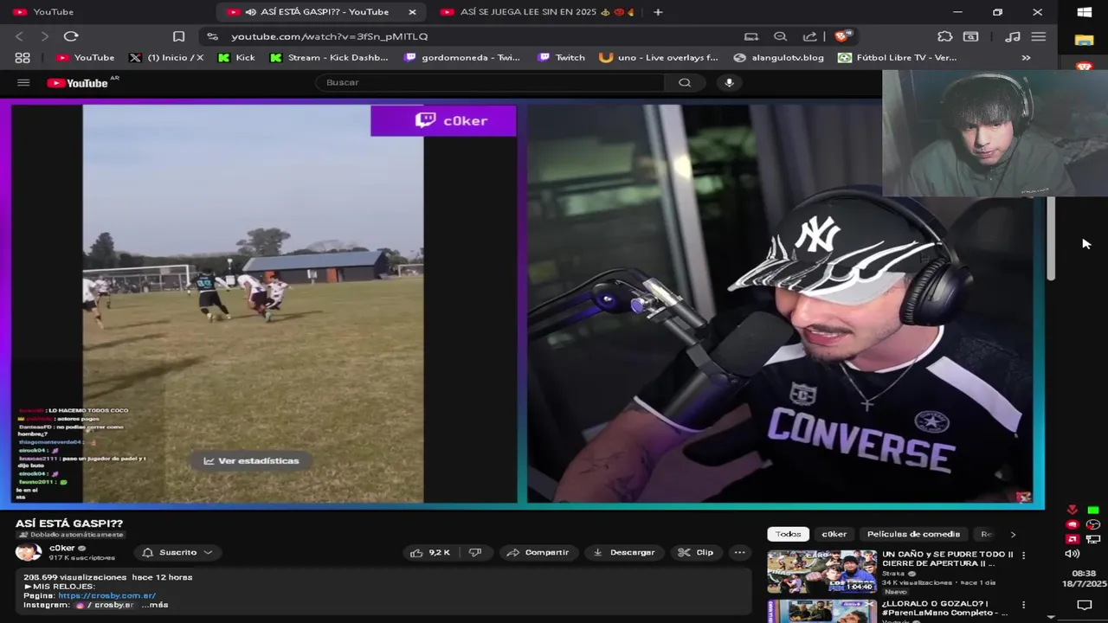Select the Todos filter chip
The image size is (1108, 623).
tap(788, 534)
